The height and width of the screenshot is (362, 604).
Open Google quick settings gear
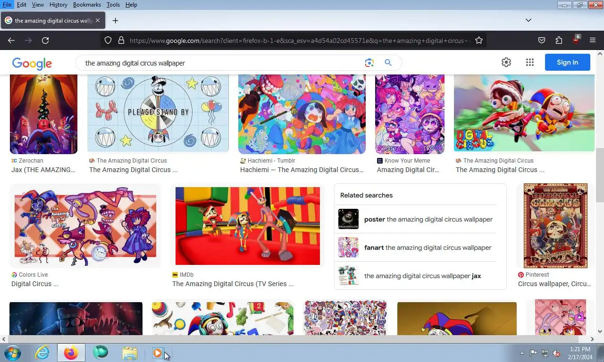click(x=506, y=62)
